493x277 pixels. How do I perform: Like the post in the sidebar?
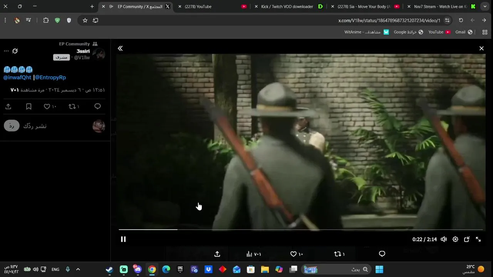pos(50,107)
